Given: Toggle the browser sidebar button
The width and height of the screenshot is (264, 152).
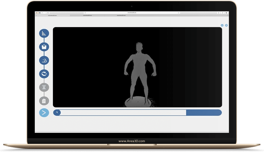Looking at the screenshot, I should pyautogui.click(x=48, y=13).
